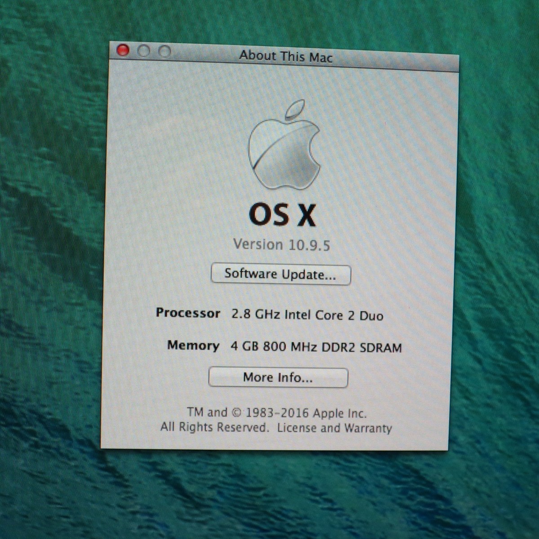
Task: Click the TM and © 1983-2016 Apple Inc. line
Action: pos(277,413)
